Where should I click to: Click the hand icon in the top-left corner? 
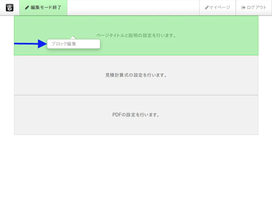click(9, 7)
